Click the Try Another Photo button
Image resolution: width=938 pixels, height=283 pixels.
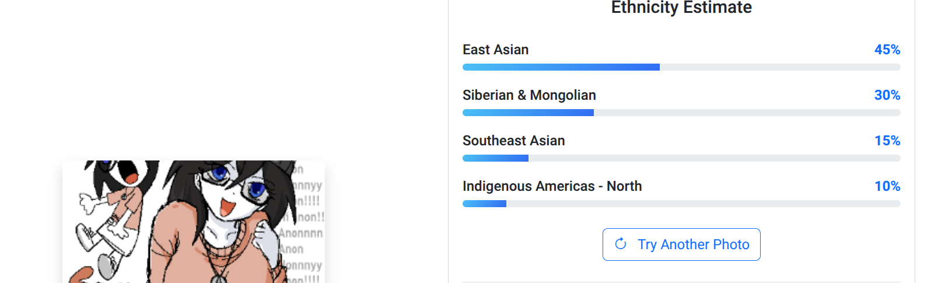(x=681, y=244)
